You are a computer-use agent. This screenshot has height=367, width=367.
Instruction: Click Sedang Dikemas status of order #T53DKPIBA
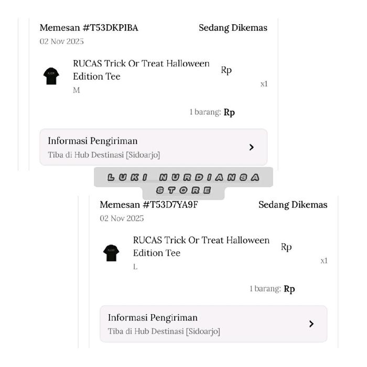233,28
